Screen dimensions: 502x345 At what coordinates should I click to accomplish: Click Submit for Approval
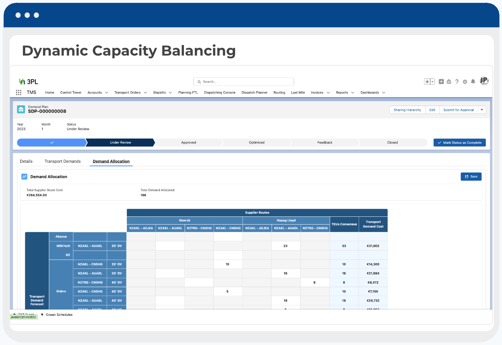point(459,110)
